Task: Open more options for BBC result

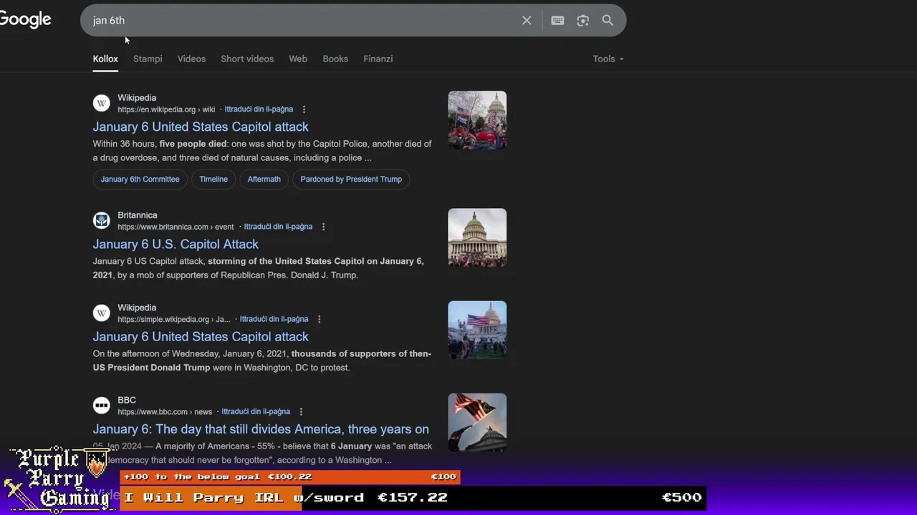Action: (x=301, y=412)
